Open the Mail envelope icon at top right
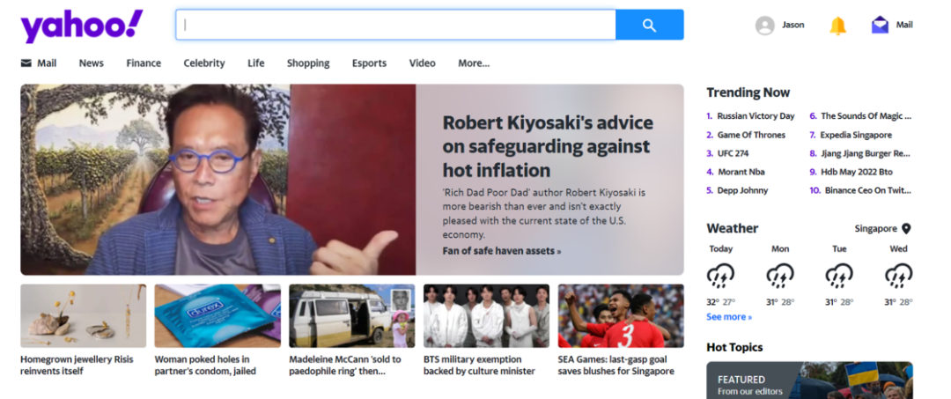The height and width of the screenshot is (399, 951). [x=880, y=26]
